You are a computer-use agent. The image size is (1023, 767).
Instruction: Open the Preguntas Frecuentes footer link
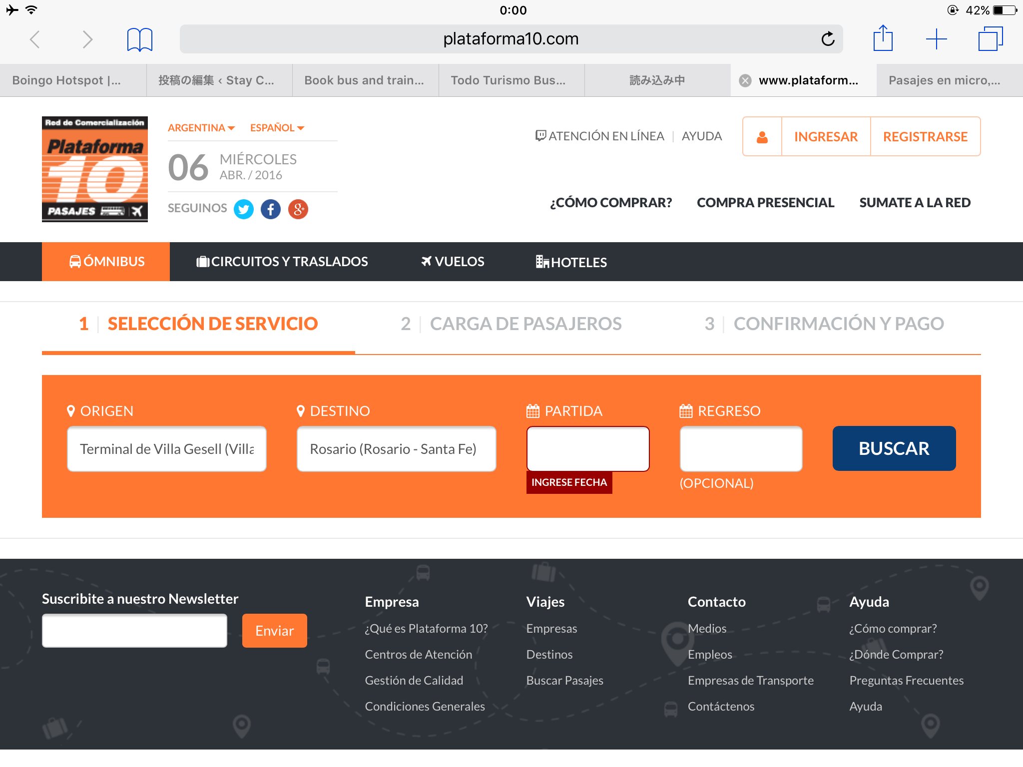click(x=906, y=680)
